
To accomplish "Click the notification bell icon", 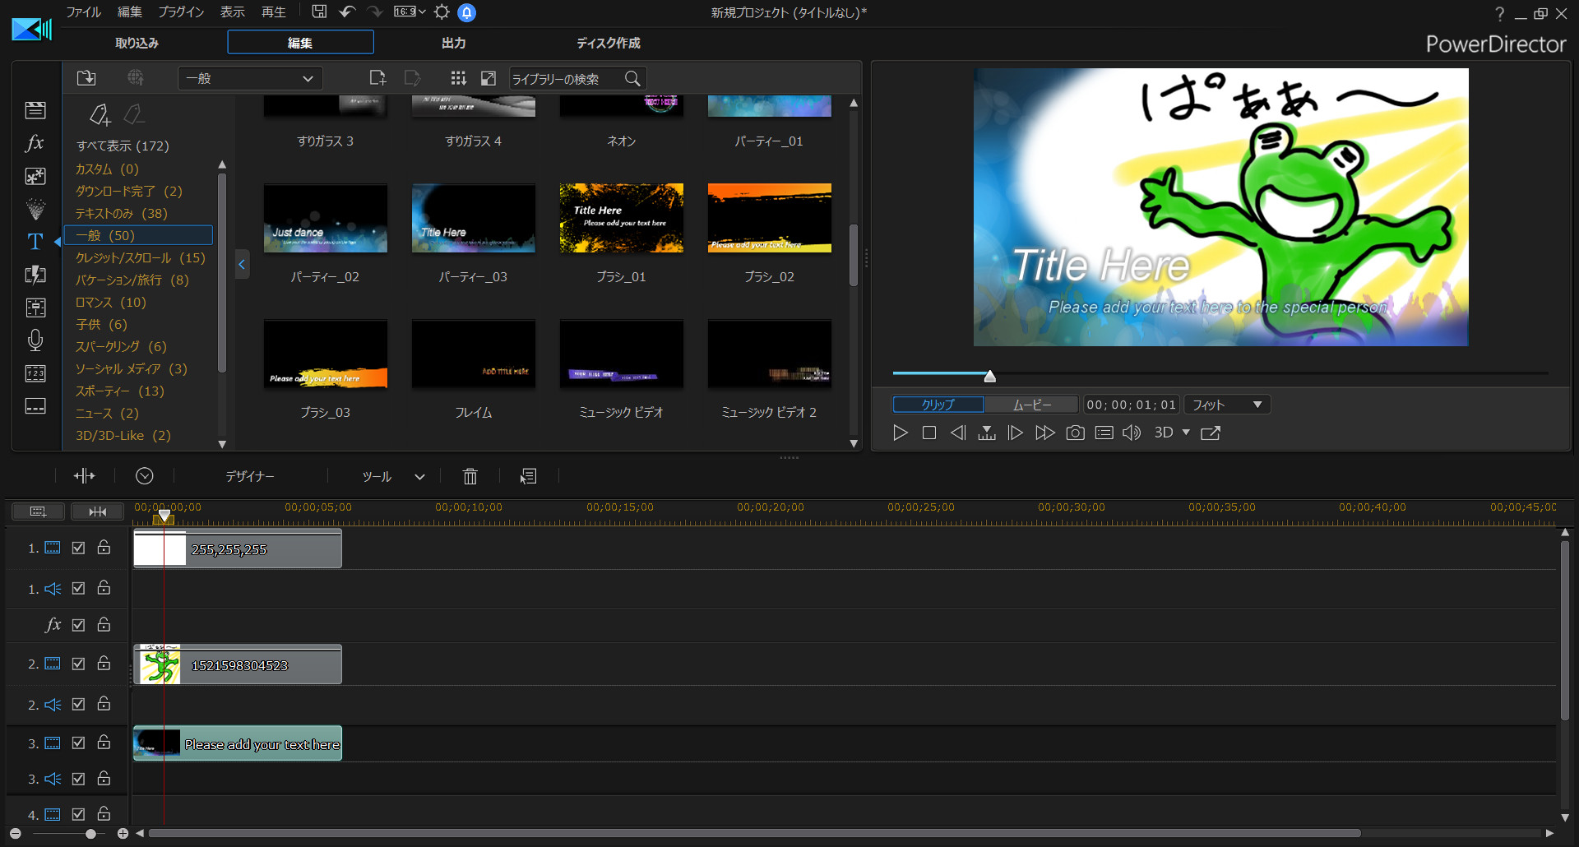I will [467, 12].
